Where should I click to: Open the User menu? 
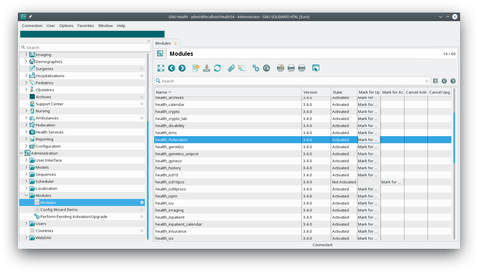point(51,26)
